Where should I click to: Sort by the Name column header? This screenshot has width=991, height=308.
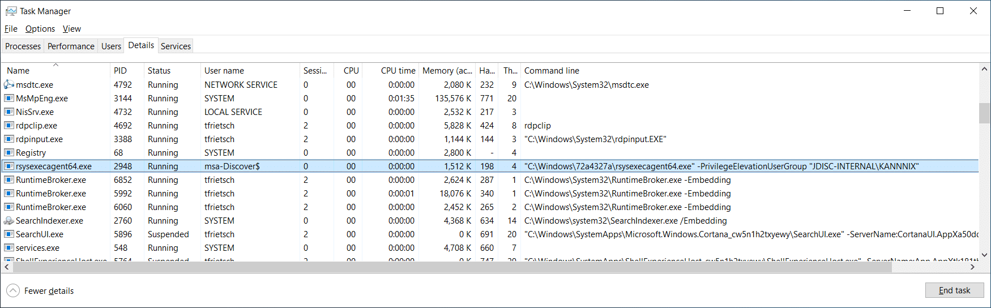pos(18,71)
